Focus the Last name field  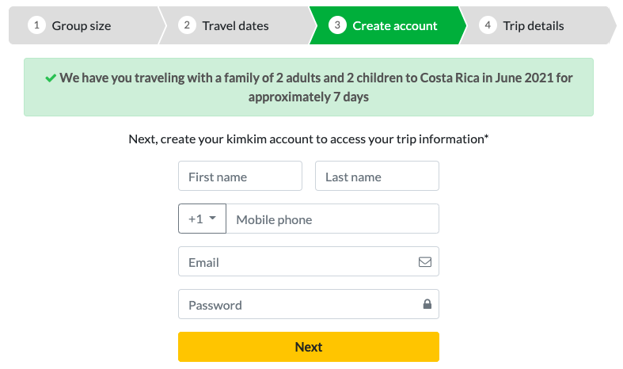(x=377, y=177)
